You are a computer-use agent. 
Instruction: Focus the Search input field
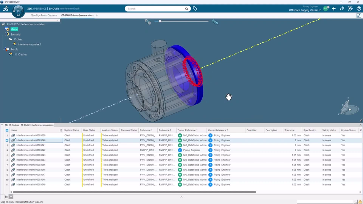(155, 9)
